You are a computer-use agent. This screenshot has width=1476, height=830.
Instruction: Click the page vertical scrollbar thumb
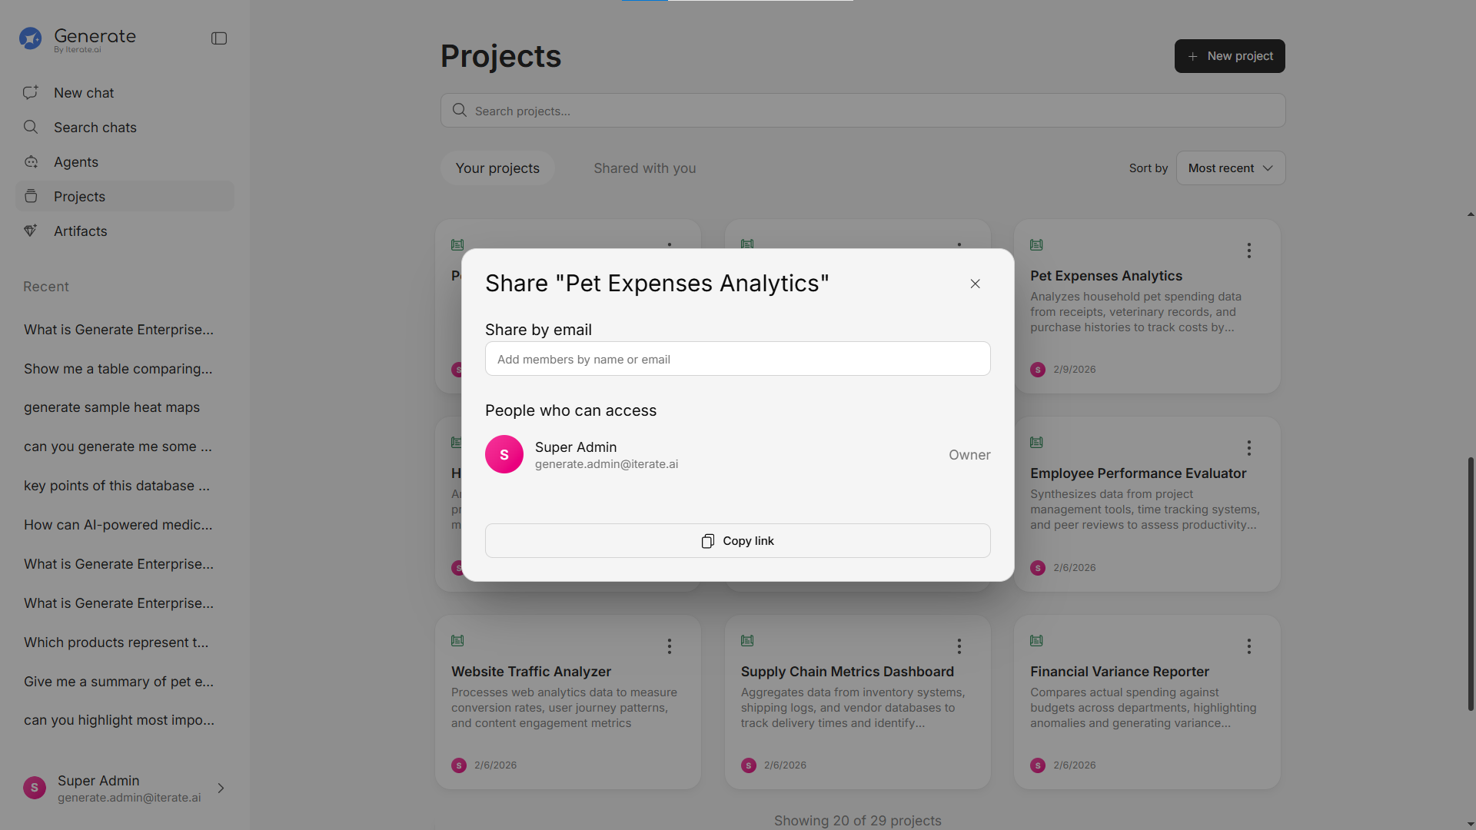[x=1470, y=584]
